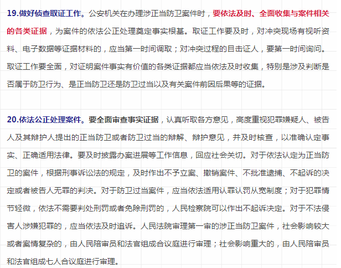The image size is (341, 268).
Task: Click the phrase "应当第一时间调取"
Action: pos(141,49)
